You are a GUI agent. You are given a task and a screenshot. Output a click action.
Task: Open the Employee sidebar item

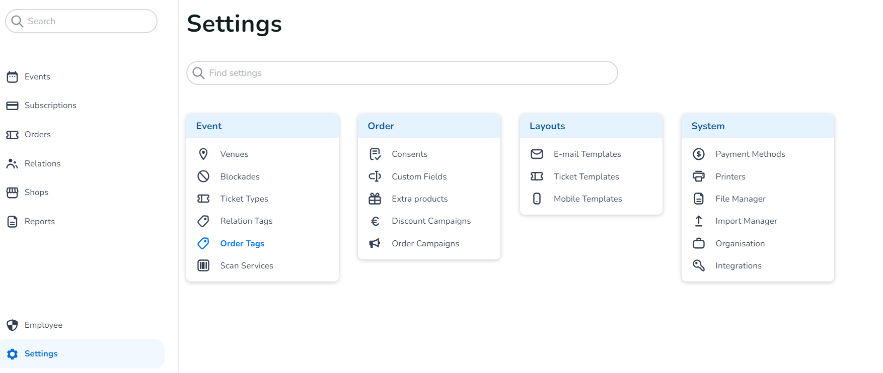[x=43, y=325]
